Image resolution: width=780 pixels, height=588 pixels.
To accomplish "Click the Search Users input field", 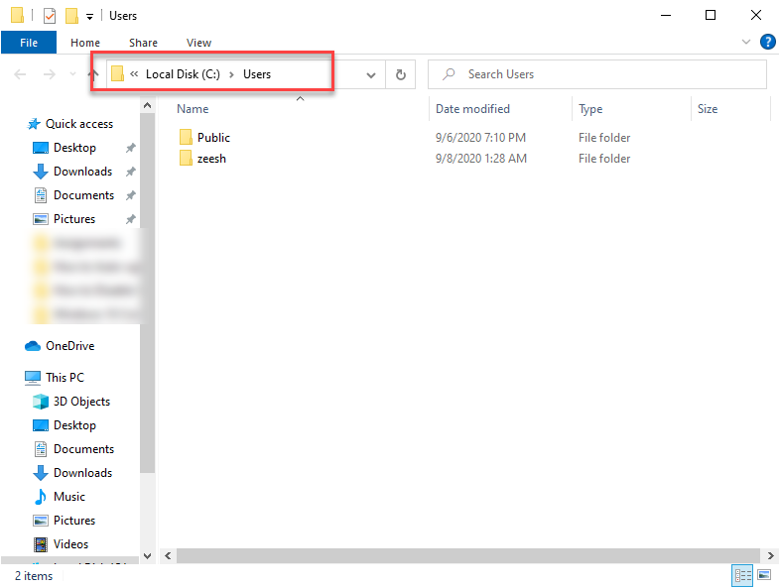I will 597,74.
